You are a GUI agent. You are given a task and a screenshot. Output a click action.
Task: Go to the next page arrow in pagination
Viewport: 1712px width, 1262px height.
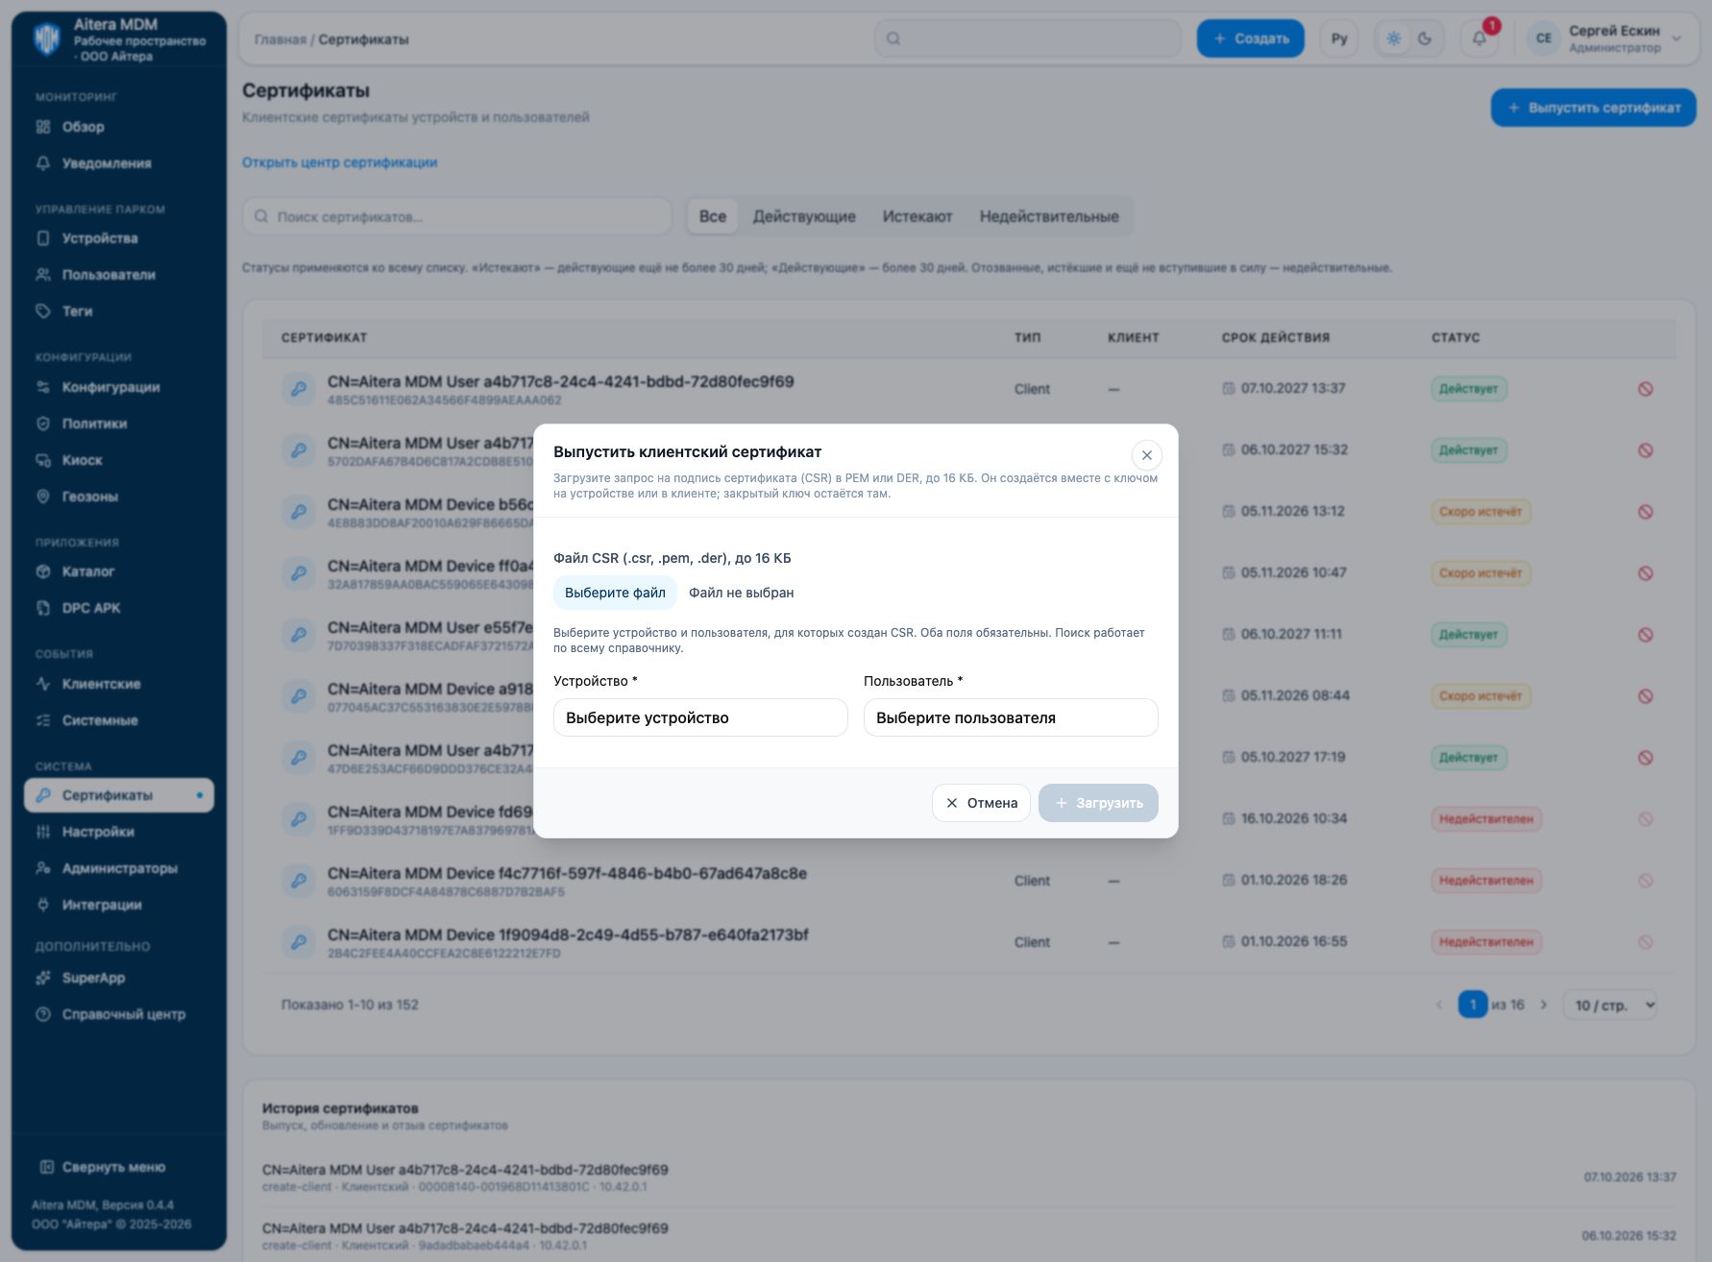point(1544,1005)
